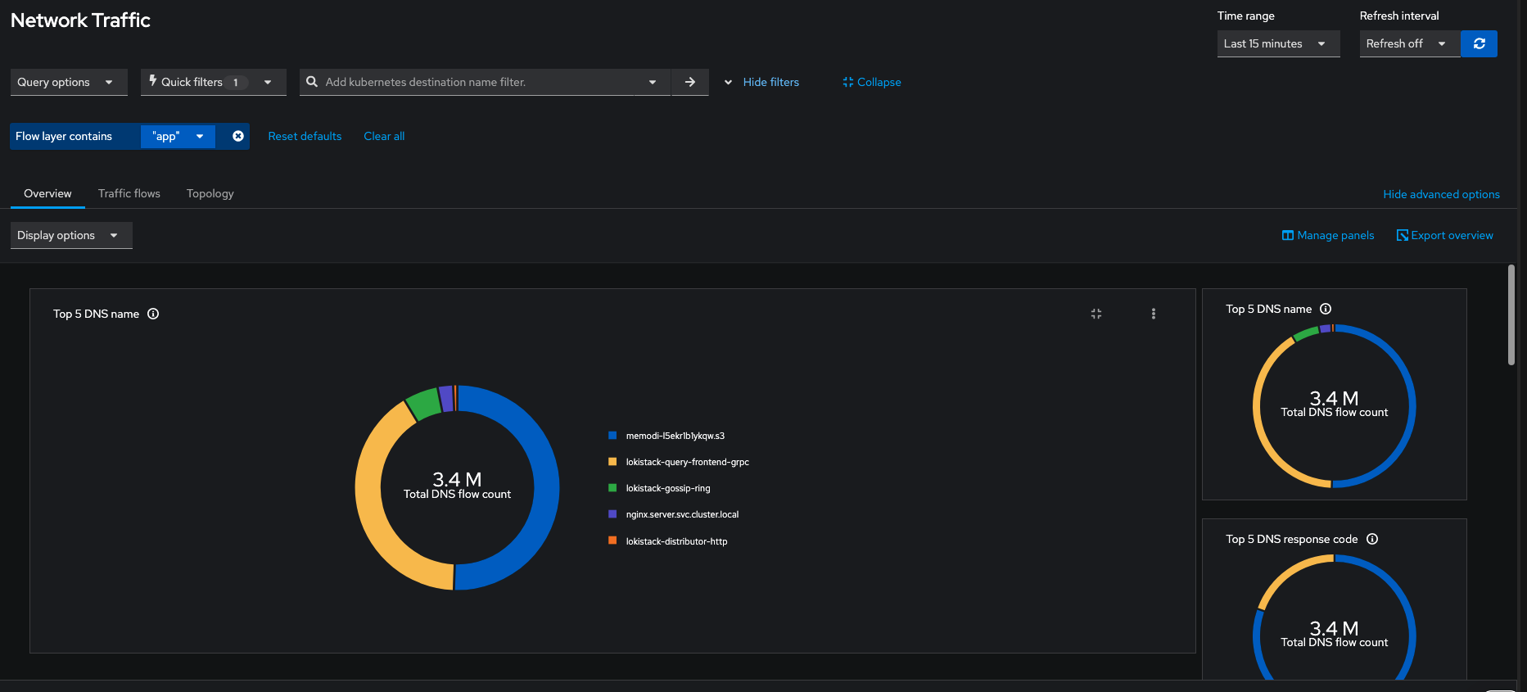Open kebab menu on Top 5 DNS name panel
The height and width of the screenshot is (692, 1527).
point(1154,314)
